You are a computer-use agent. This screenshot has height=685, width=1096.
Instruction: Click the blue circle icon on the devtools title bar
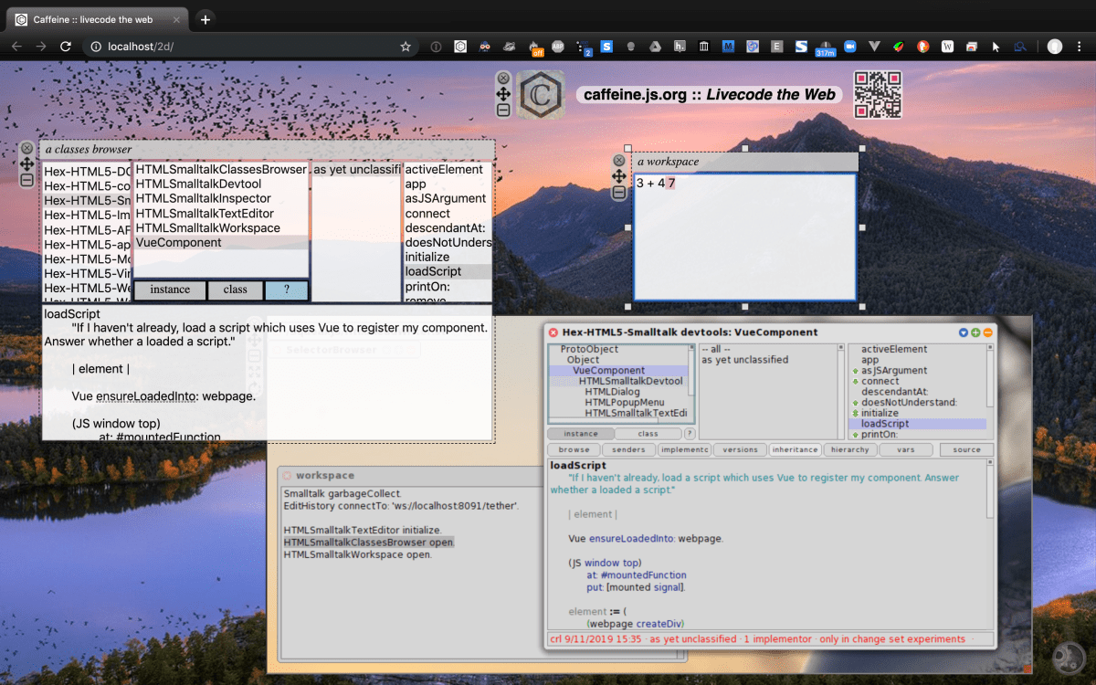964,332
